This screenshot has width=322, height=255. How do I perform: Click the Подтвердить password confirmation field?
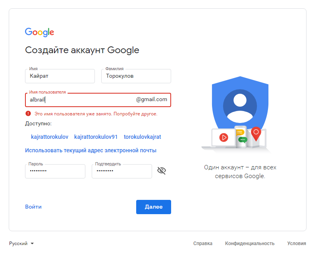tap(122, 171)
